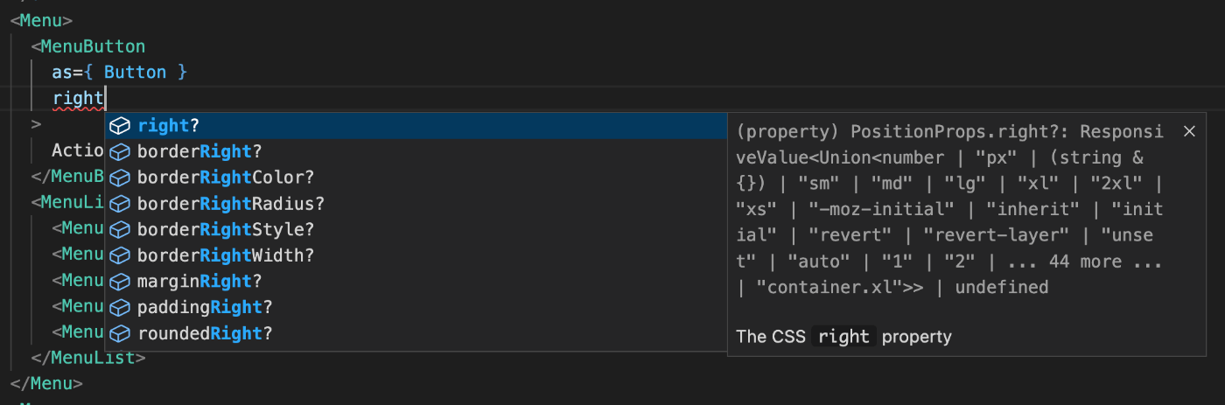This screenshot has width=1225, height=405.
Task: Pick the marginRight? completion entry
Action: click(416, 282)
